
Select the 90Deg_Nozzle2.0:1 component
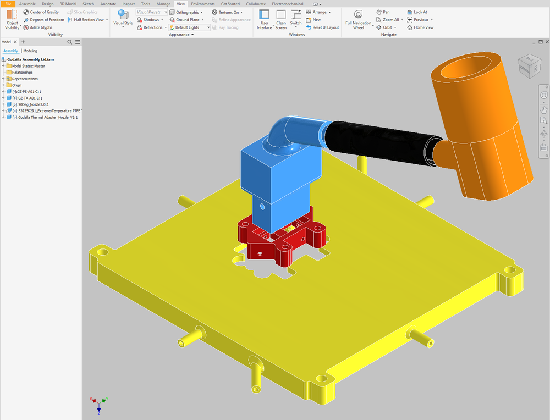(x=30, y=104)
